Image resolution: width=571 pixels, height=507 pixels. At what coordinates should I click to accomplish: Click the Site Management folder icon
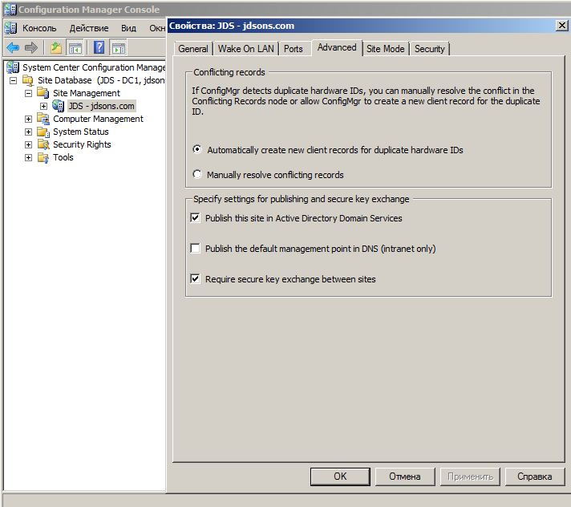pos(43,93)
